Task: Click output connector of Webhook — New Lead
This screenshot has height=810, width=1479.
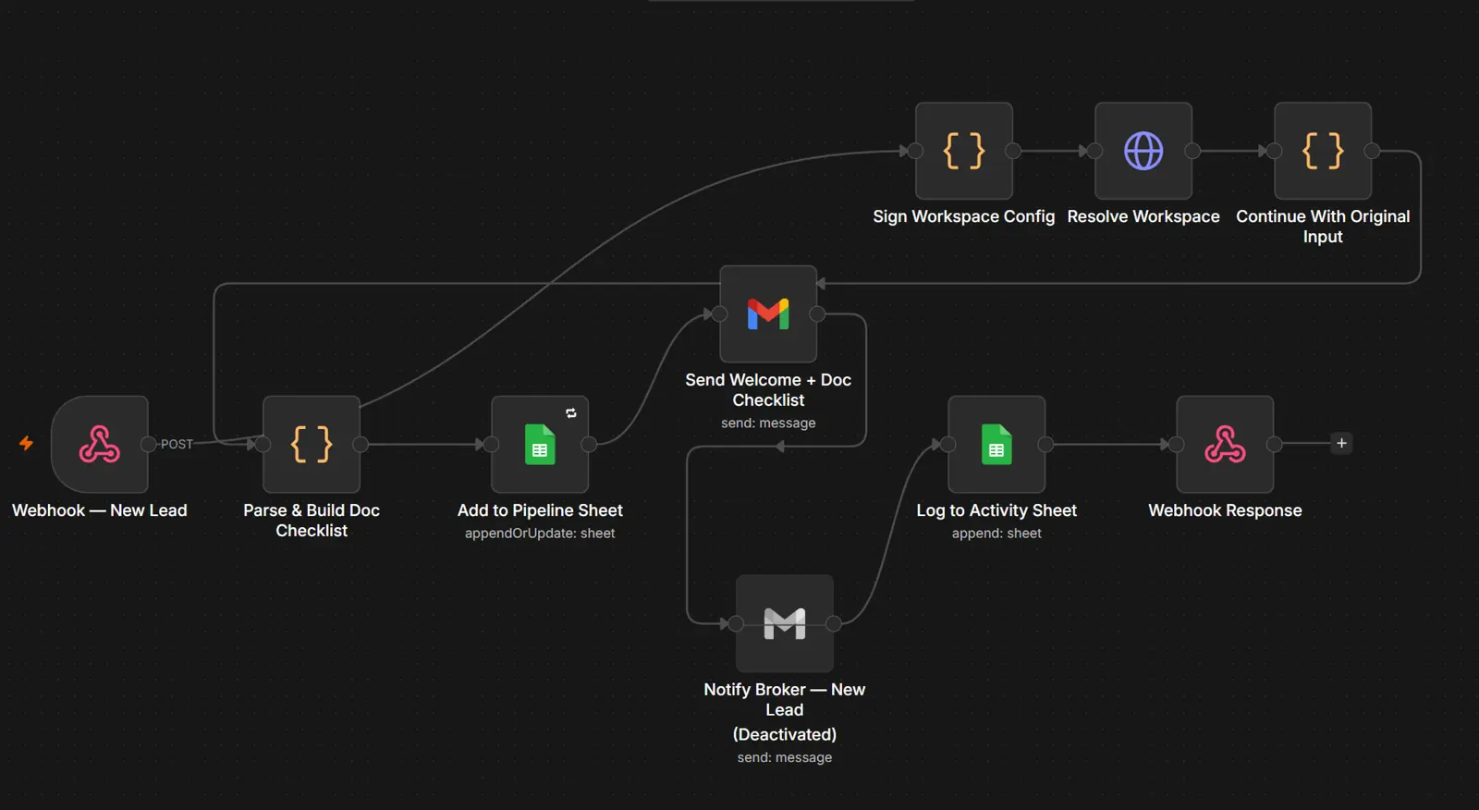Action: tap(148, 444)
